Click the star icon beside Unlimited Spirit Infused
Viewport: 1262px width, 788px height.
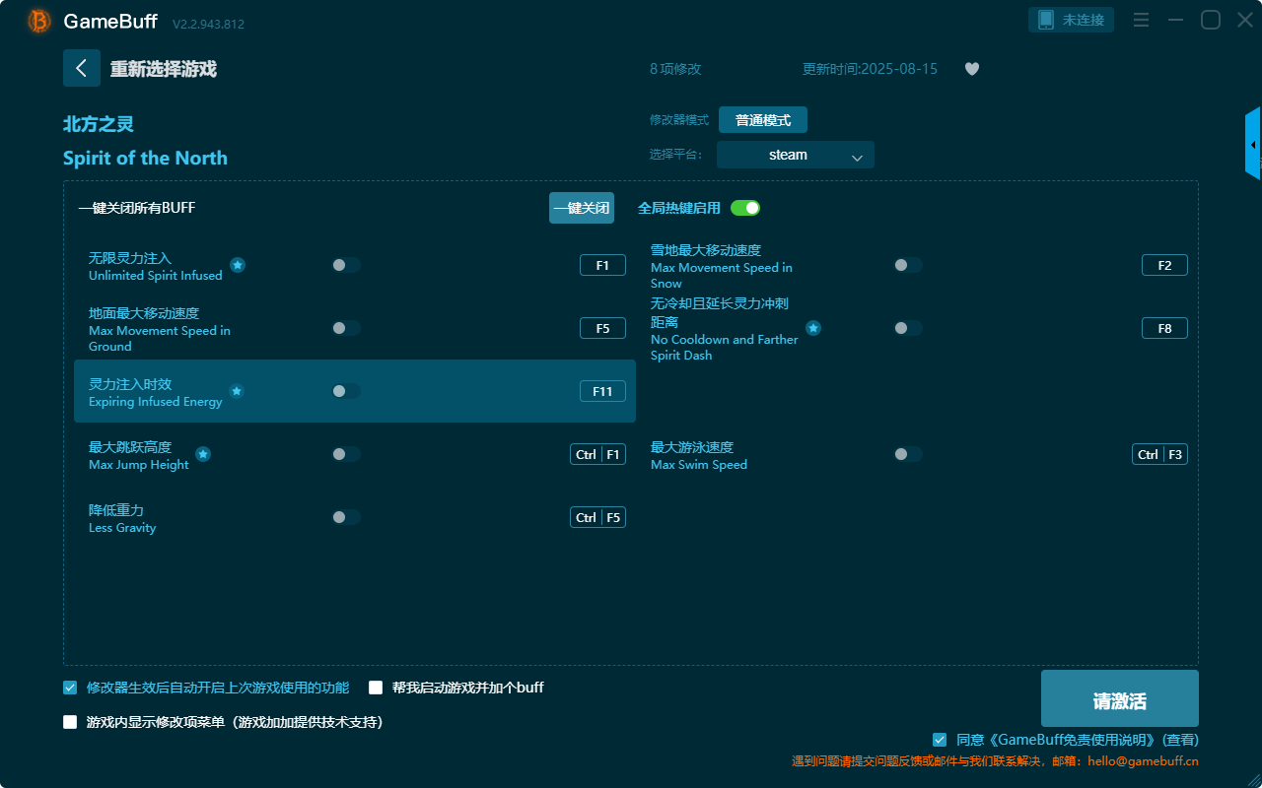(x=238, y=265)
